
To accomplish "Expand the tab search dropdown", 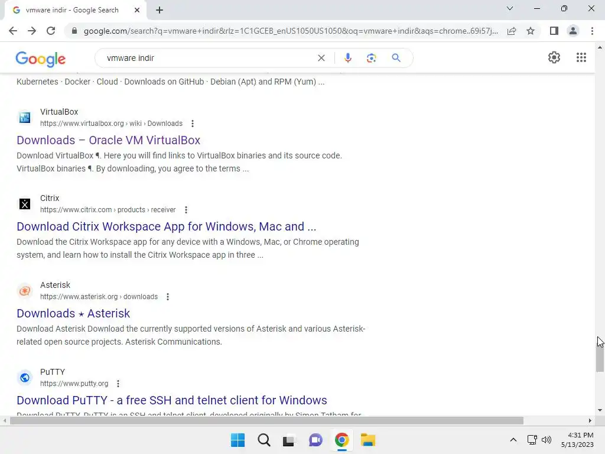I will click(x=510, y=8).
